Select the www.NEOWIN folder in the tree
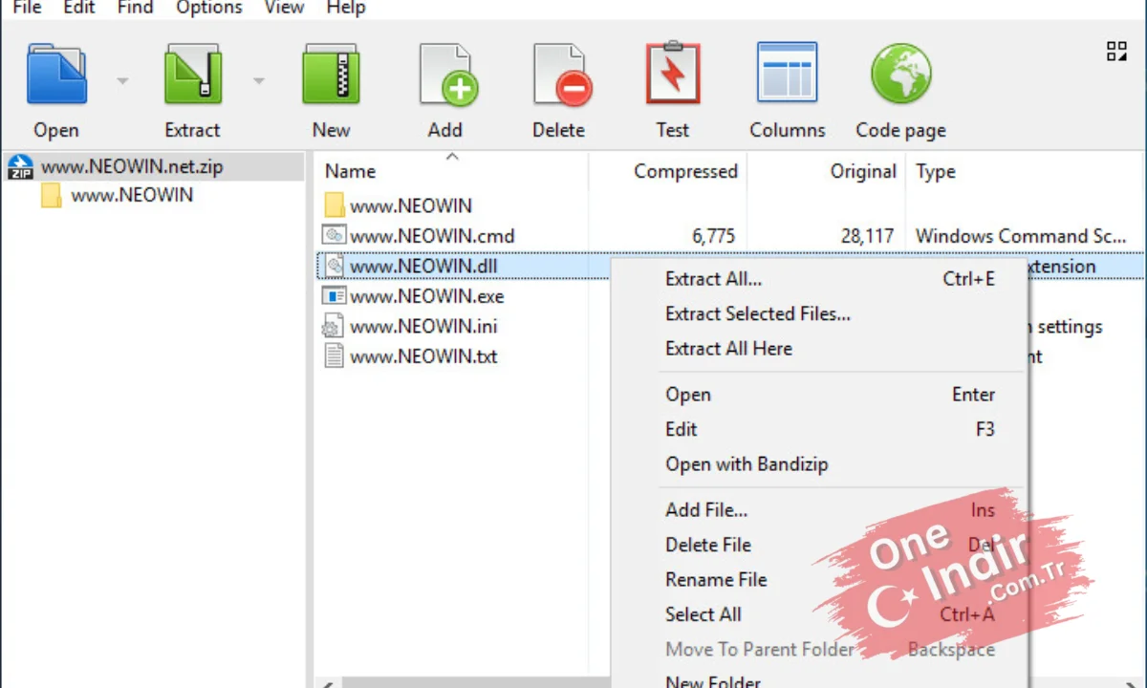Viewport: 1147px width, 688px height. [x=132, y=195]
